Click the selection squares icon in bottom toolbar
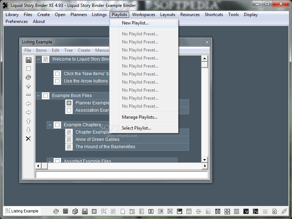 [x=104, y=211]
